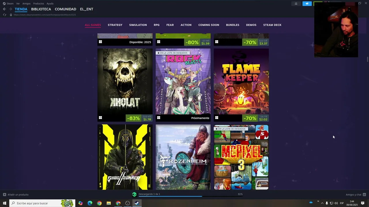369x207 pixels.
Task: Reload the page with the refresh icon
Action: 4,15
